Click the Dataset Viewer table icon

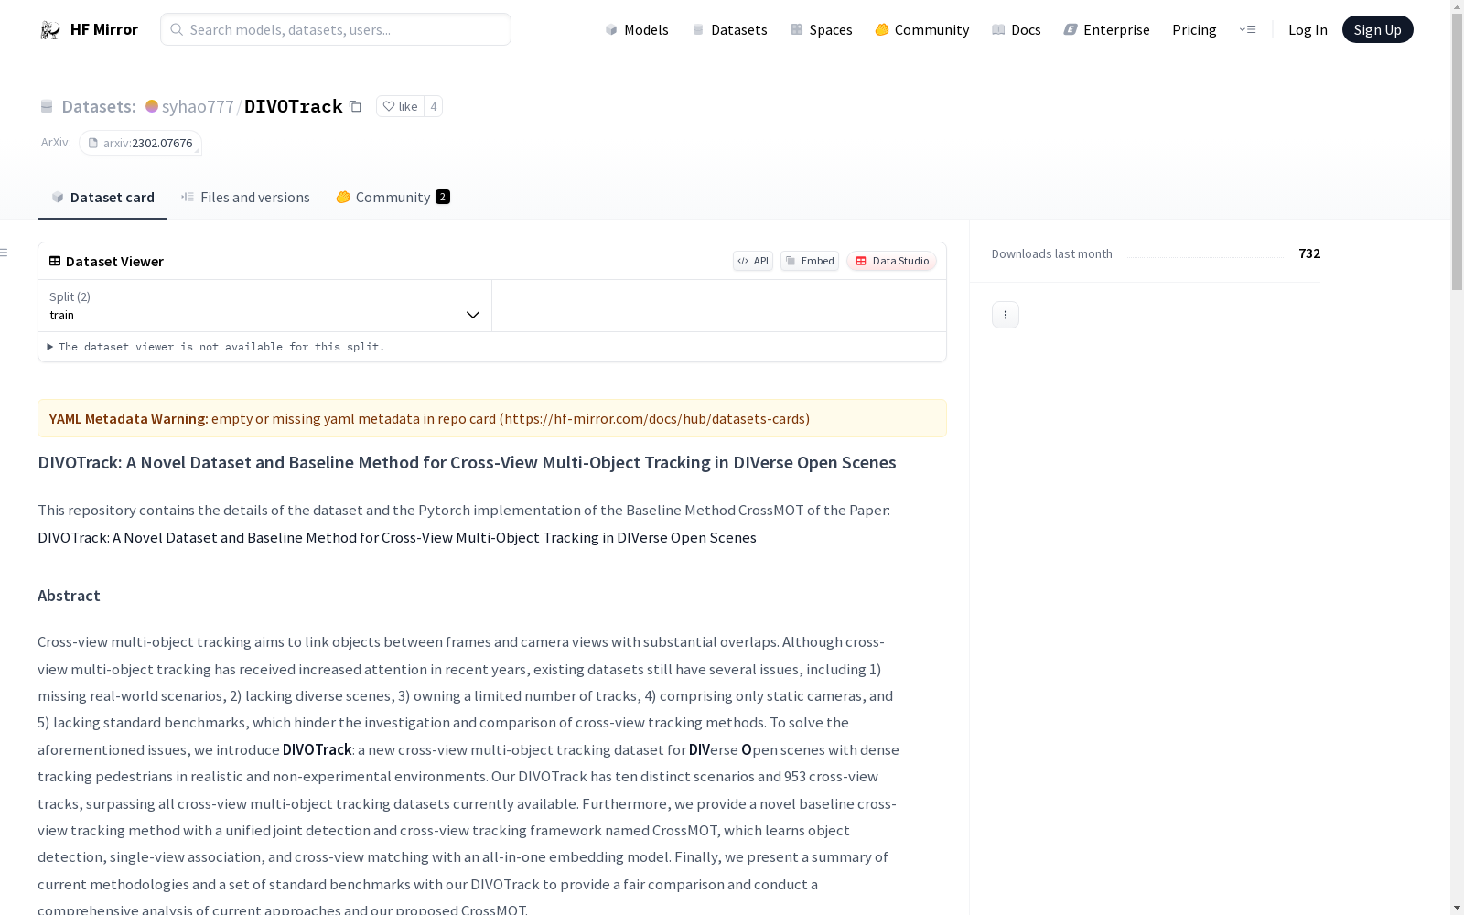55,261
